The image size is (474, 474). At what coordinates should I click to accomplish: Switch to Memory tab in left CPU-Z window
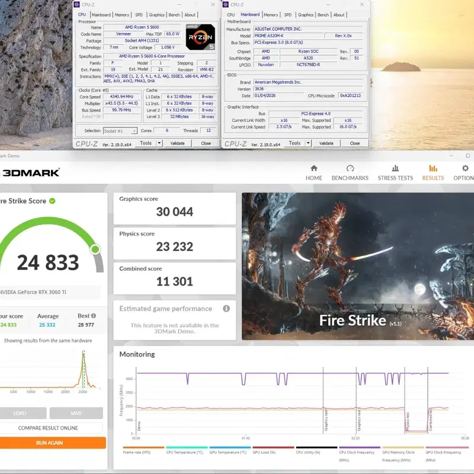pos(122,15)
